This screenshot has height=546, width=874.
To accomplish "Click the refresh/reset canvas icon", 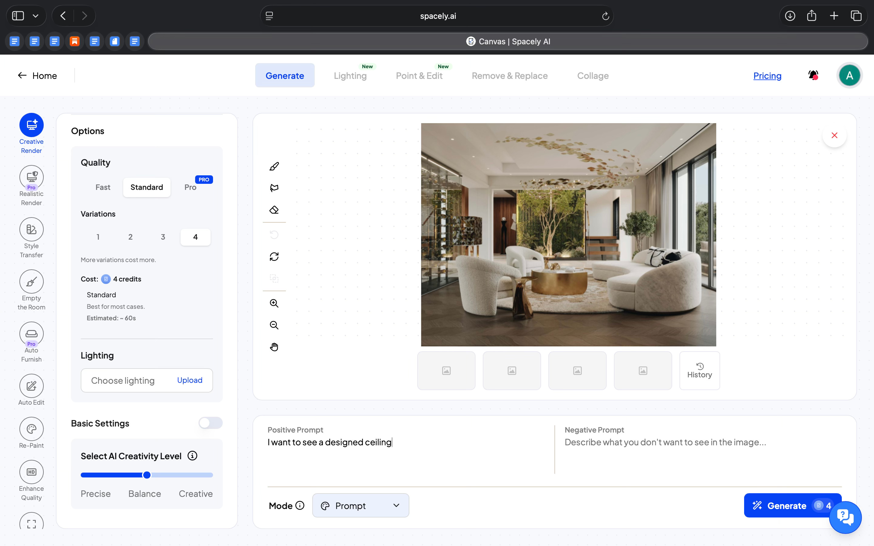I will [x=274, y=257].
